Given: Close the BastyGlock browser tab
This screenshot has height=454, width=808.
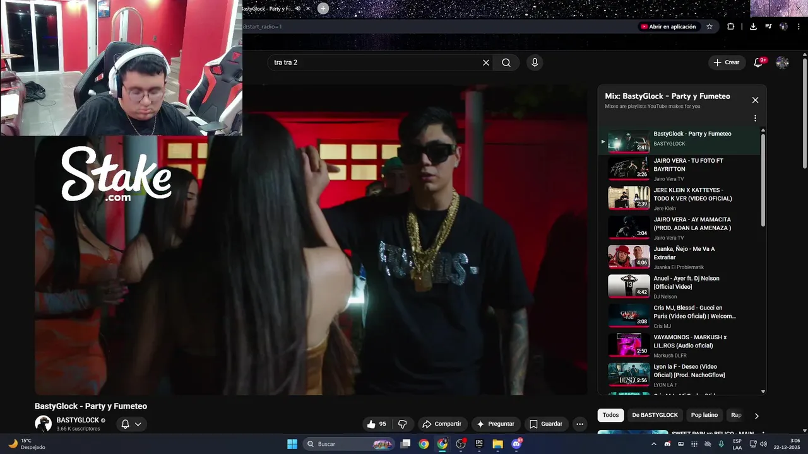Looking at the screenshot, I should [307, 9].
